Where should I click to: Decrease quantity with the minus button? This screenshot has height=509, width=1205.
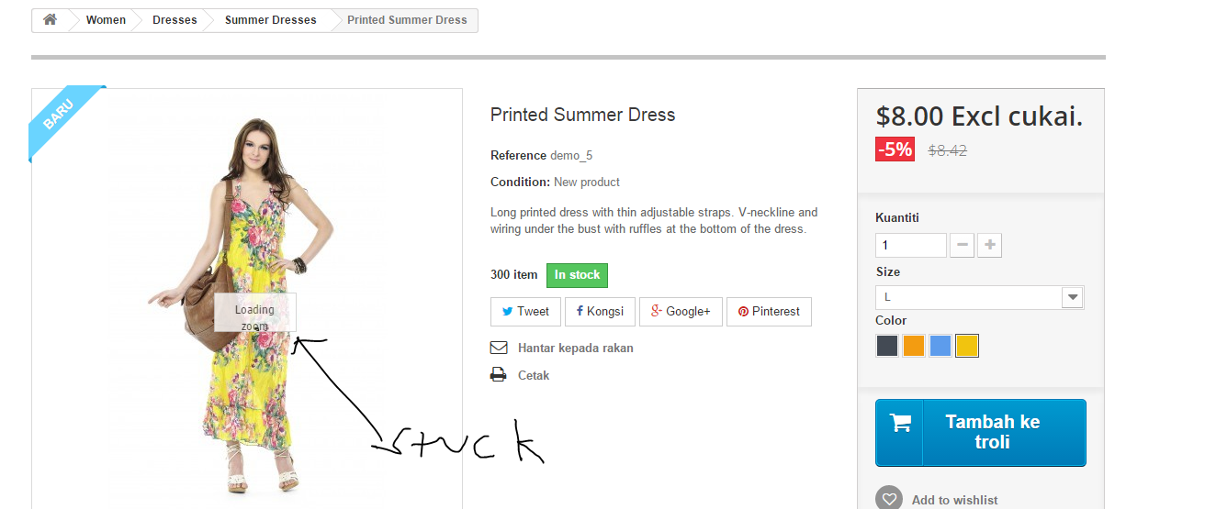coord(962,245)
